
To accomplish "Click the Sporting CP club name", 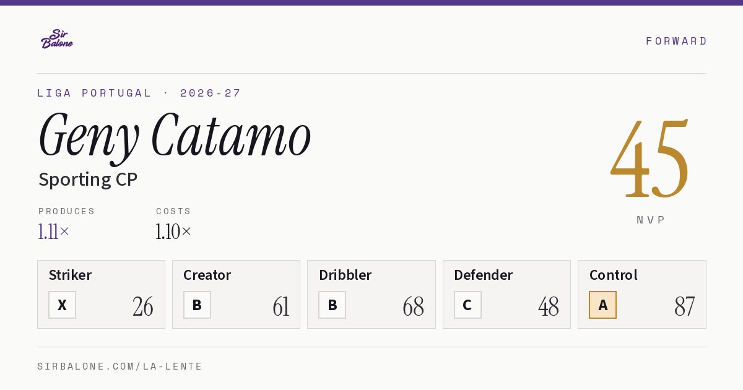I will tap(88, 180).
